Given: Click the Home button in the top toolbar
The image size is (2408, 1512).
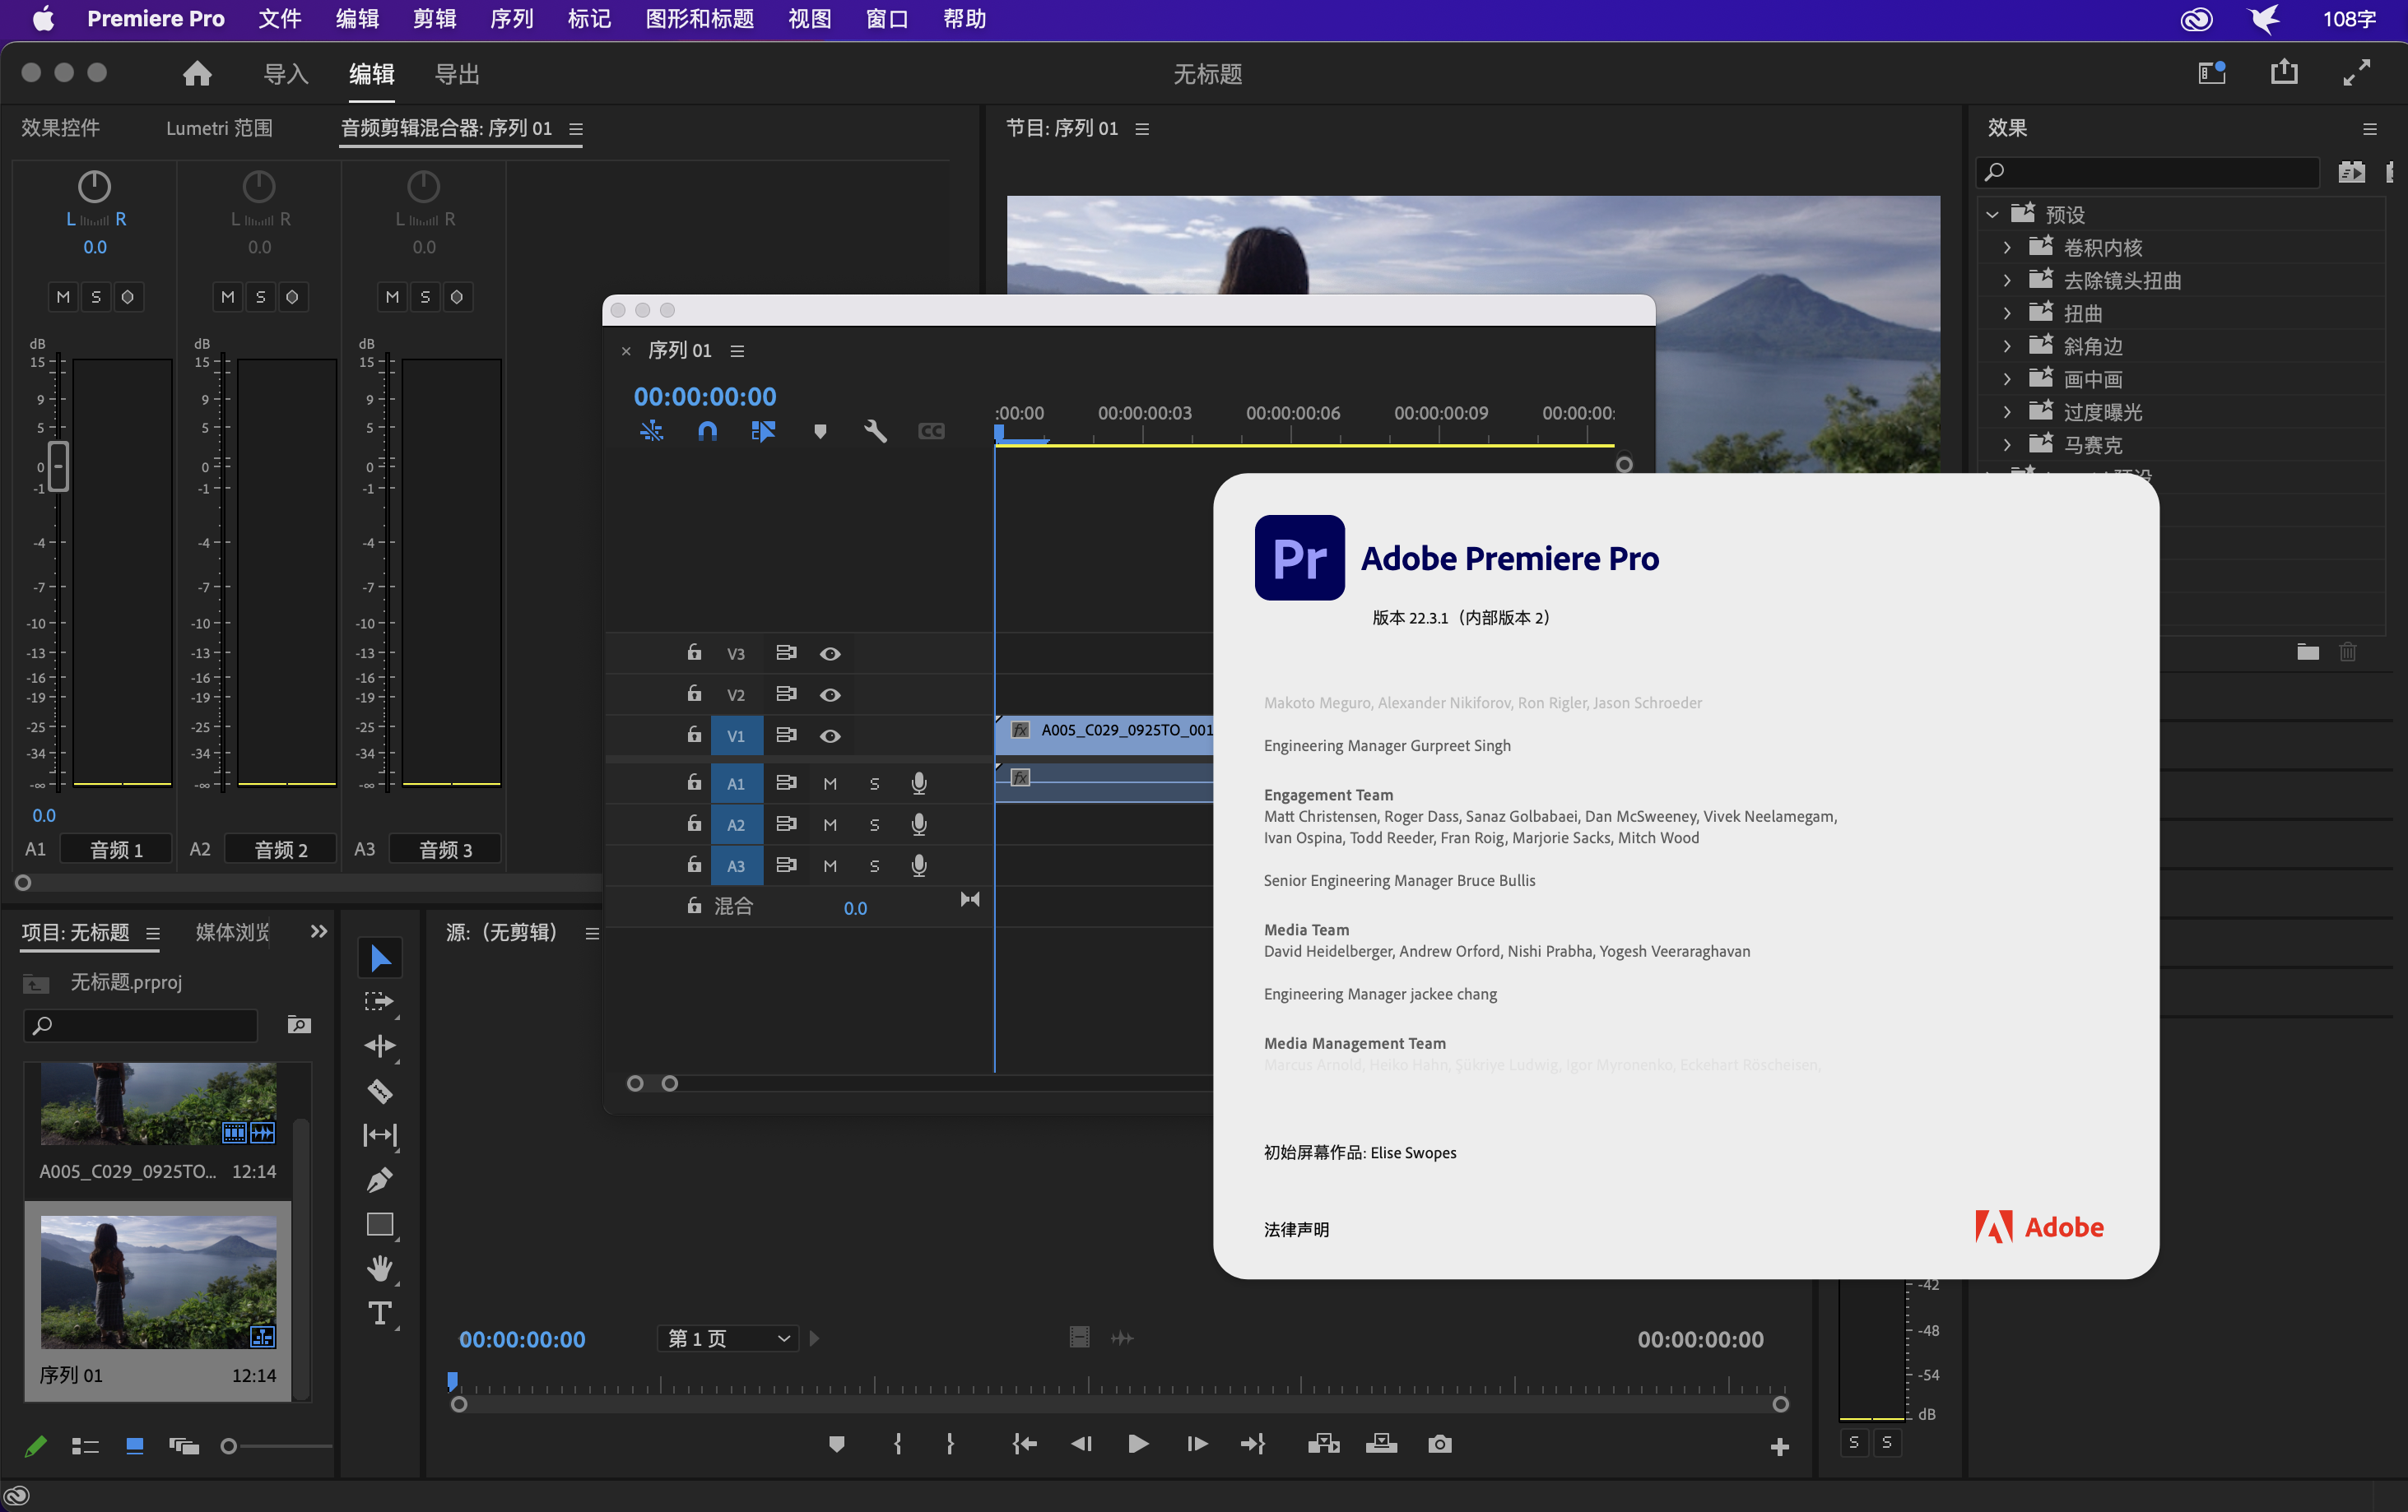Looking at the screenshot, I should point(197,73).
